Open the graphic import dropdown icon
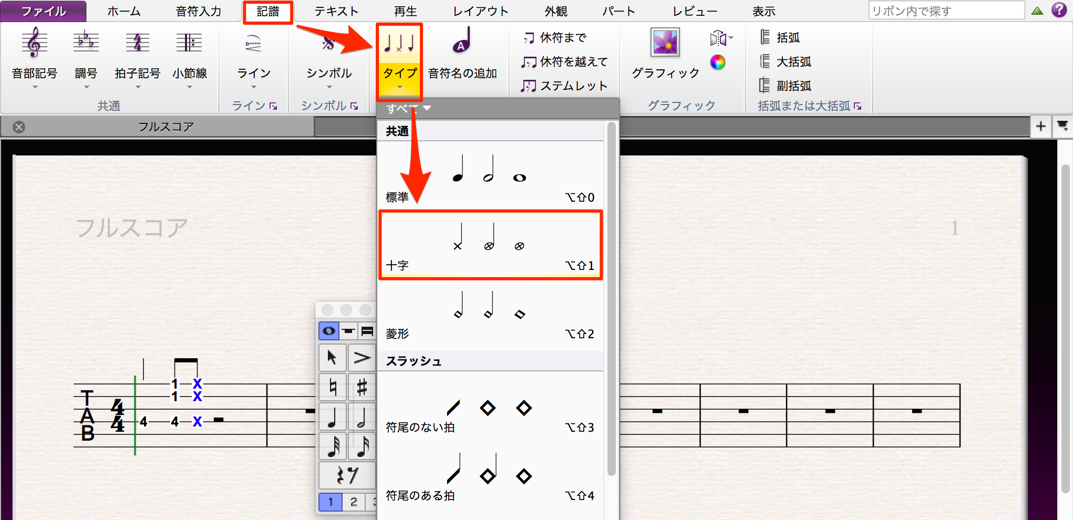Viewport: 1073px width, 520px height. click(x=721, y=38)
